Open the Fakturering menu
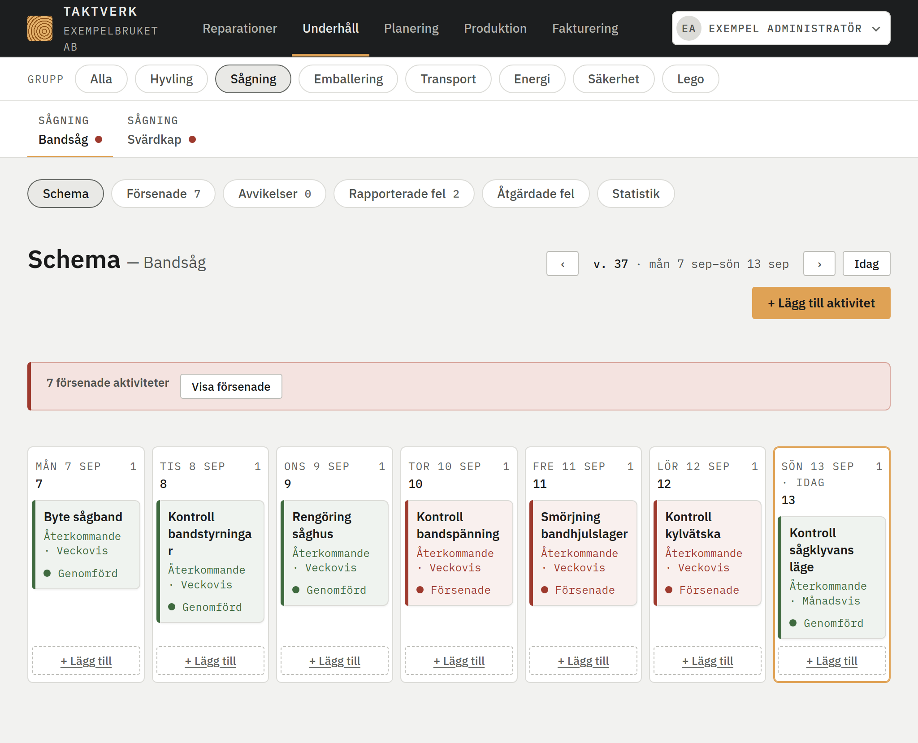Viewport: 918px width, 743px height. pyautogui.click(x=585, y=28)
